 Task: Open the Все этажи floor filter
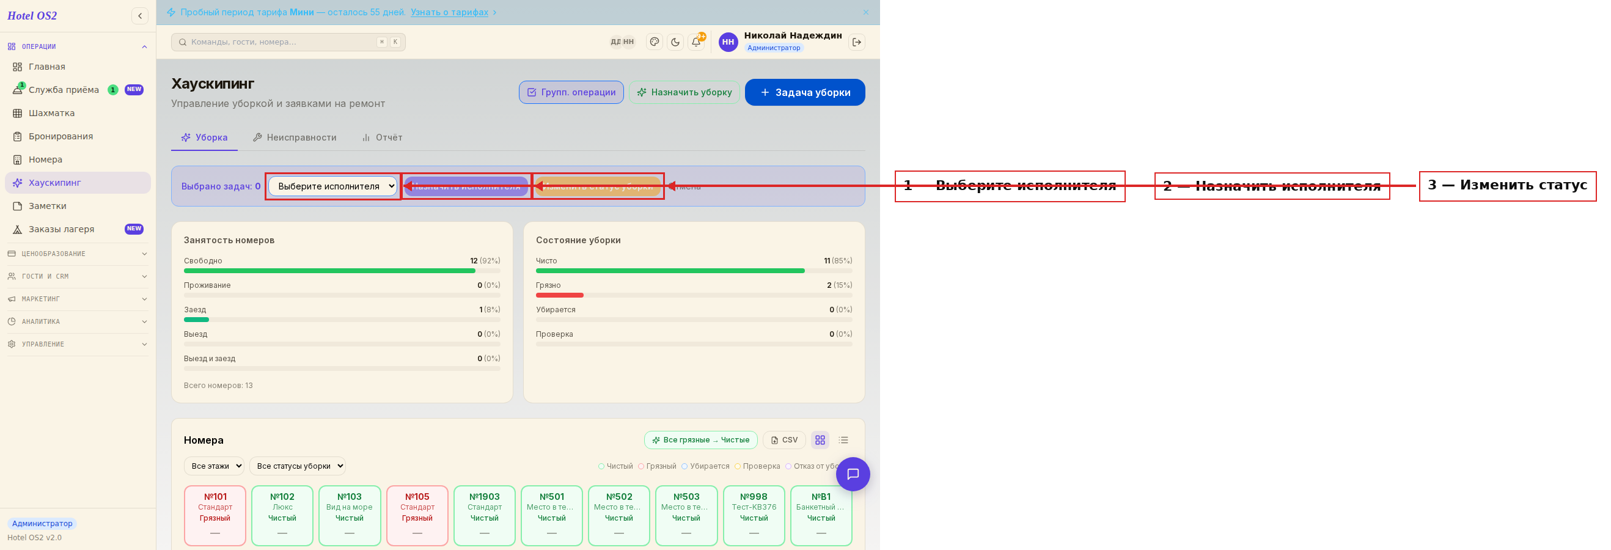click(214, 466)
